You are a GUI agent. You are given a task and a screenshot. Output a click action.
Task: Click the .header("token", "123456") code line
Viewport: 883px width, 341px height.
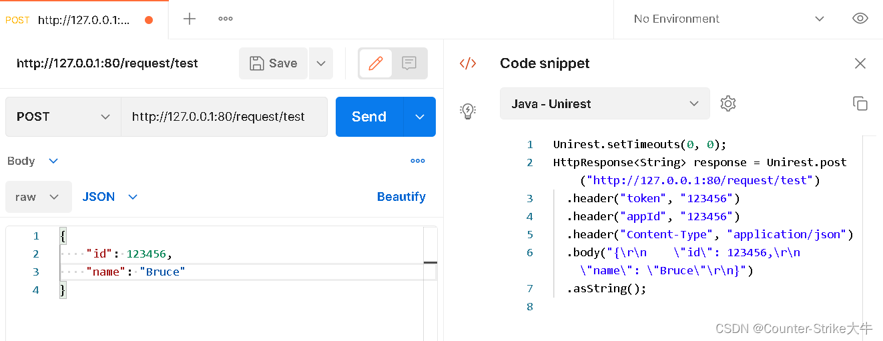click(x=653, y=198)
